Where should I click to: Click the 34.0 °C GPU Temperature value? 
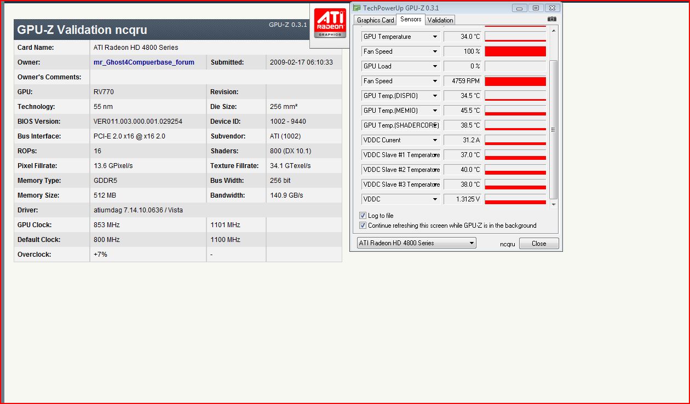pos(463,37)
